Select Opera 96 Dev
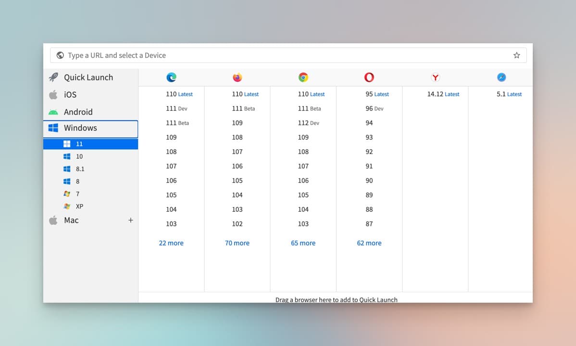This screenshot has height=346, width=576. (x=375, y=108)
